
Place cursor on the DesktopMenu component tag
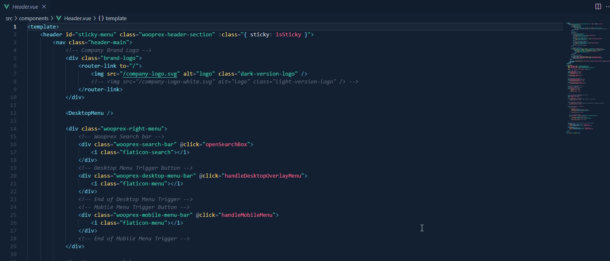pyautogui.click(x=90, y=113)
